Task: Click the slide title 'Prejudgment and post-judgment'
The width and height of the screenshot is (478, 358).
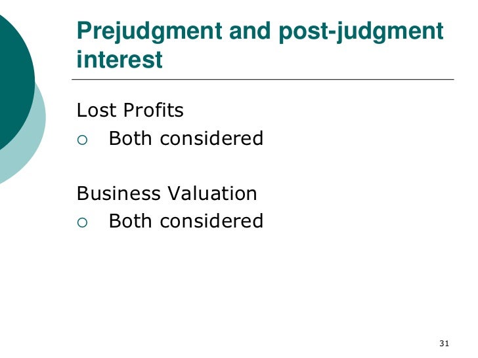Action: pos(260,32)
